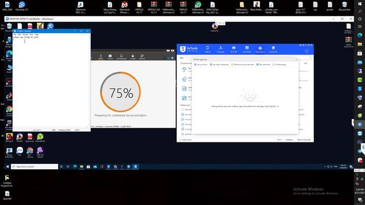Open File Explorer from the remote taskbar
The image size is (365, 205).
(82, 166)
